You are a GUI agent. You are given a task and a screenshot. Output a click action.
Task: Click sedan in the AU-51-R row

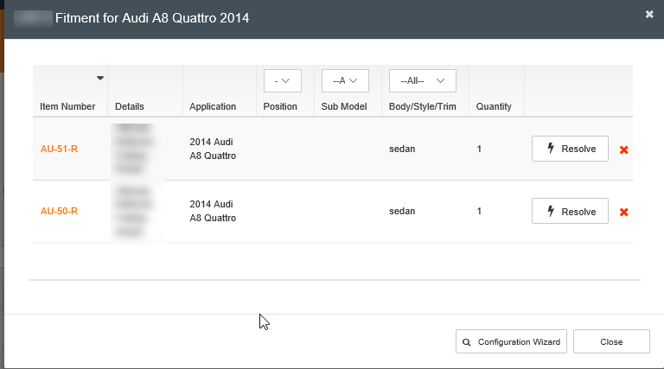(402, 149)
